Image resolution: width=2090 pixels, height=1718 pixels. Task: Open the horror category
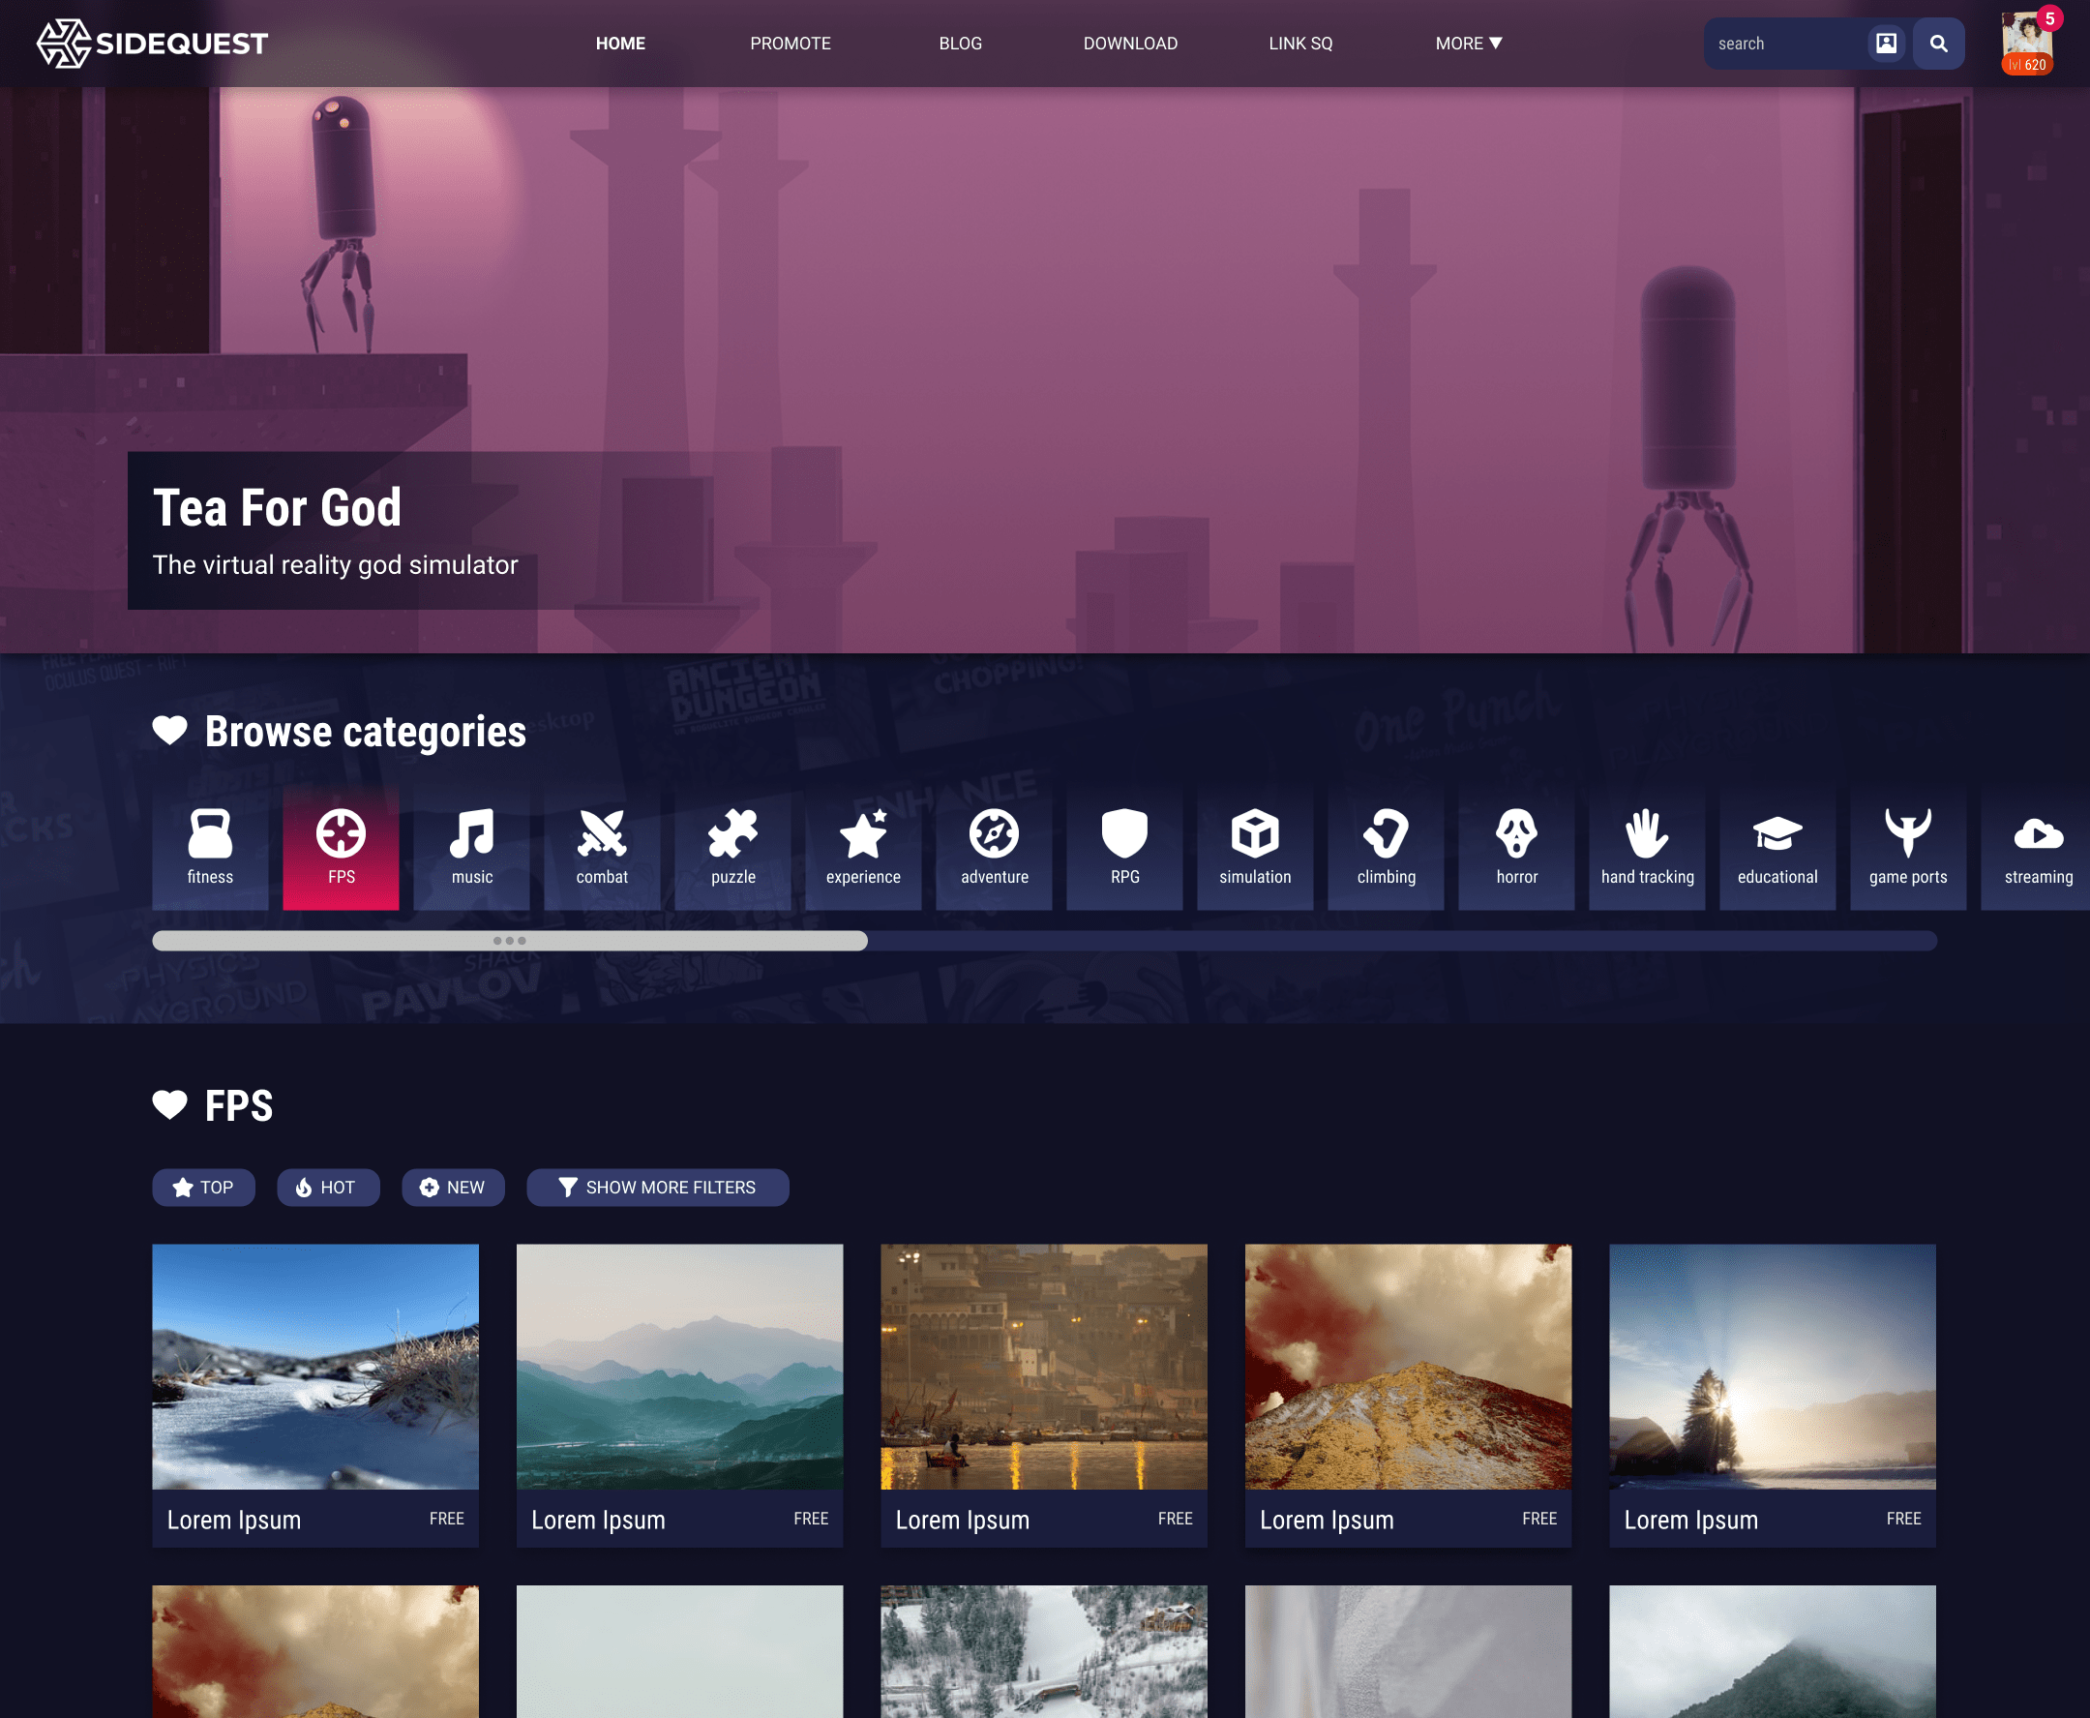tap(1516, 848)
